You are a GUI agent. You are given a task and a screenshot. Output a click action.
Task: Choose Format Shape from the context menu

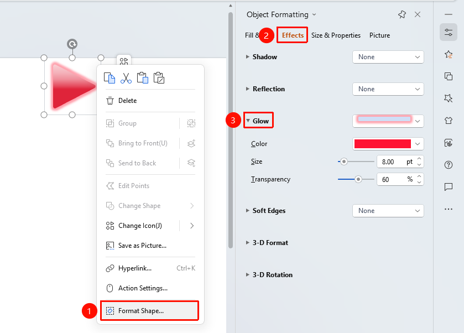[x=149, y=311]
